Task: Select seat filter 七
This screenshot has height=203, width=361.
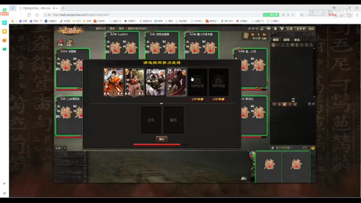Action: pos(306,45)
